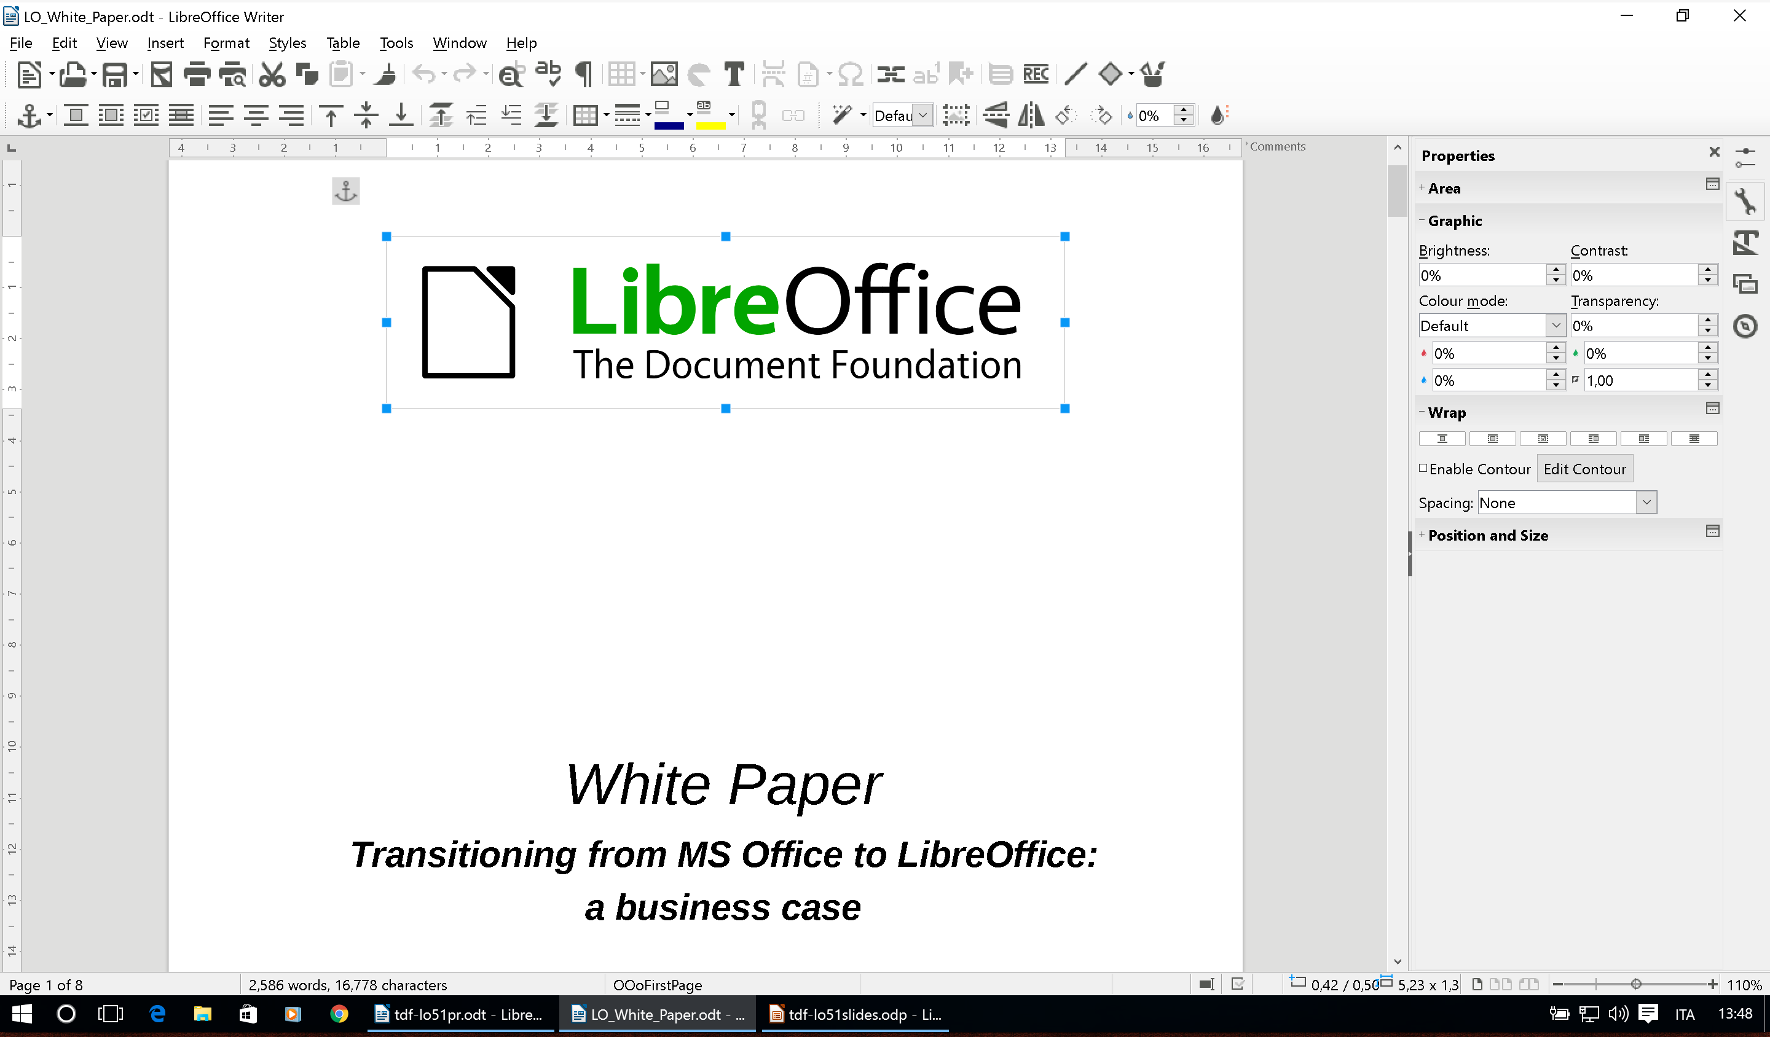Open the Table menu in menu bar
Screen dimensions: 1770x1037
[342, 42]
